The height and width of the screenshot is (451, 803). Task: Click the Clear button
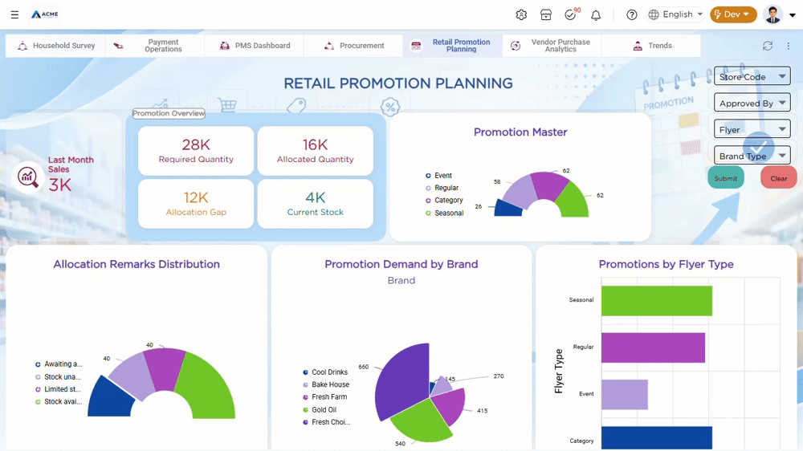pyautogui.click(x=778, y=178)
